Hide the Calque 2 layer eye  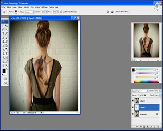point(133,101)
